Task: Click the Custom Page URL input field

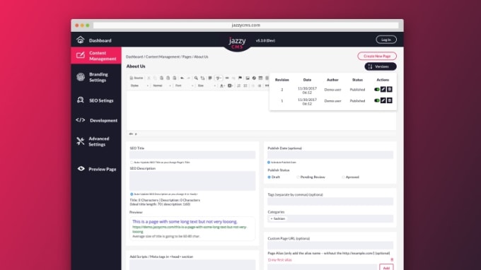Action: tap(330, 245)
